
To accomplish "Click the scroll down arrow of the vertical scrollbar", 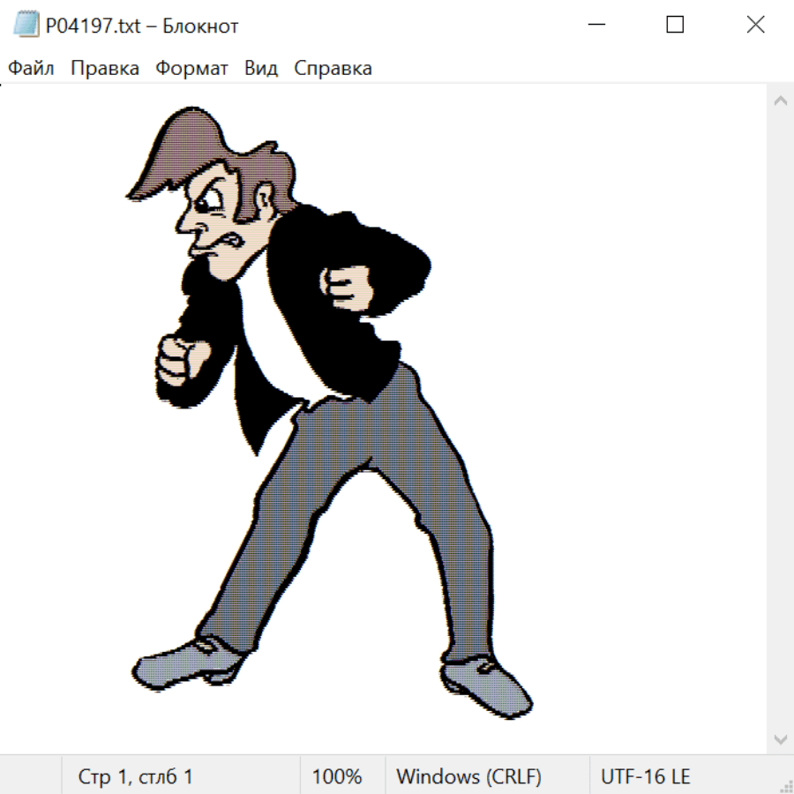I will click(x=780, y=738).
